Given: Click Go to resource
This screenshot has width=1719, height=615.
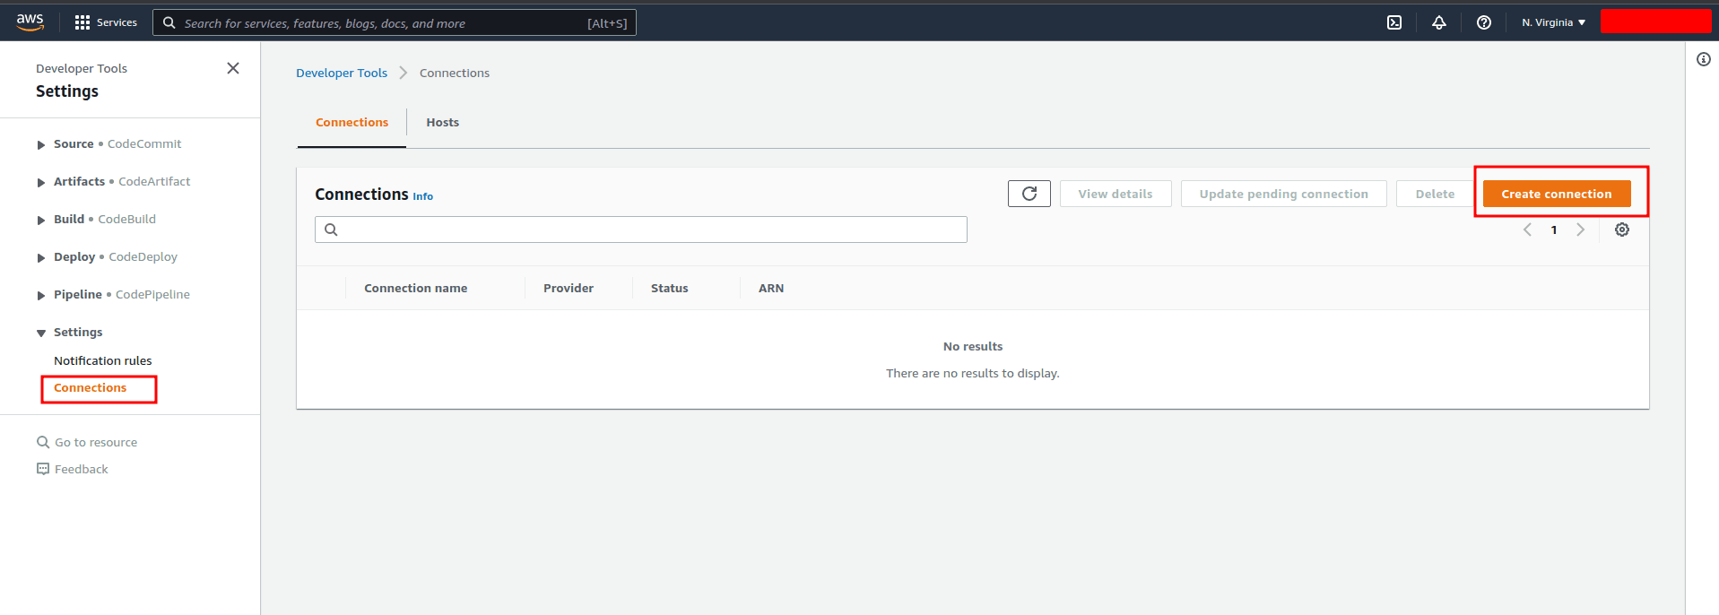Looking at the screenshot, I should (96, 442).
